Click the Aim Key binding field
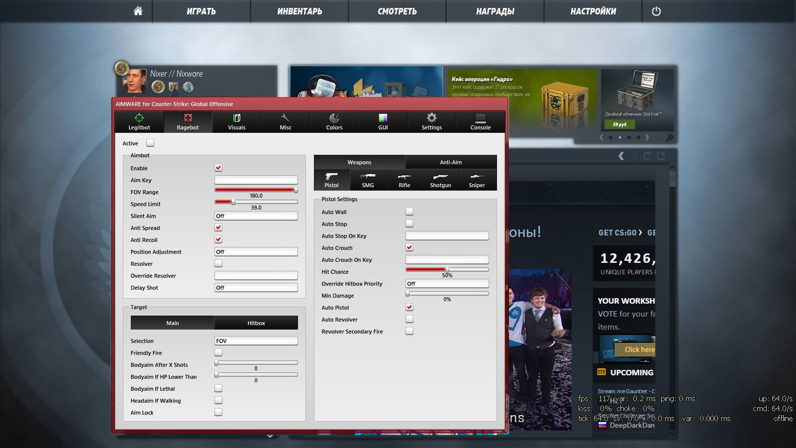The height and width of the screenshot is (448, 796). click(256, 180)
